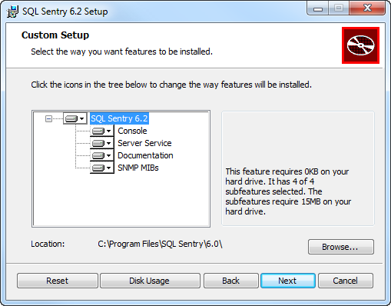This screenshot has width=391, height=306.
Task: Open Console feature install dropdown
Action: (101, 131)
